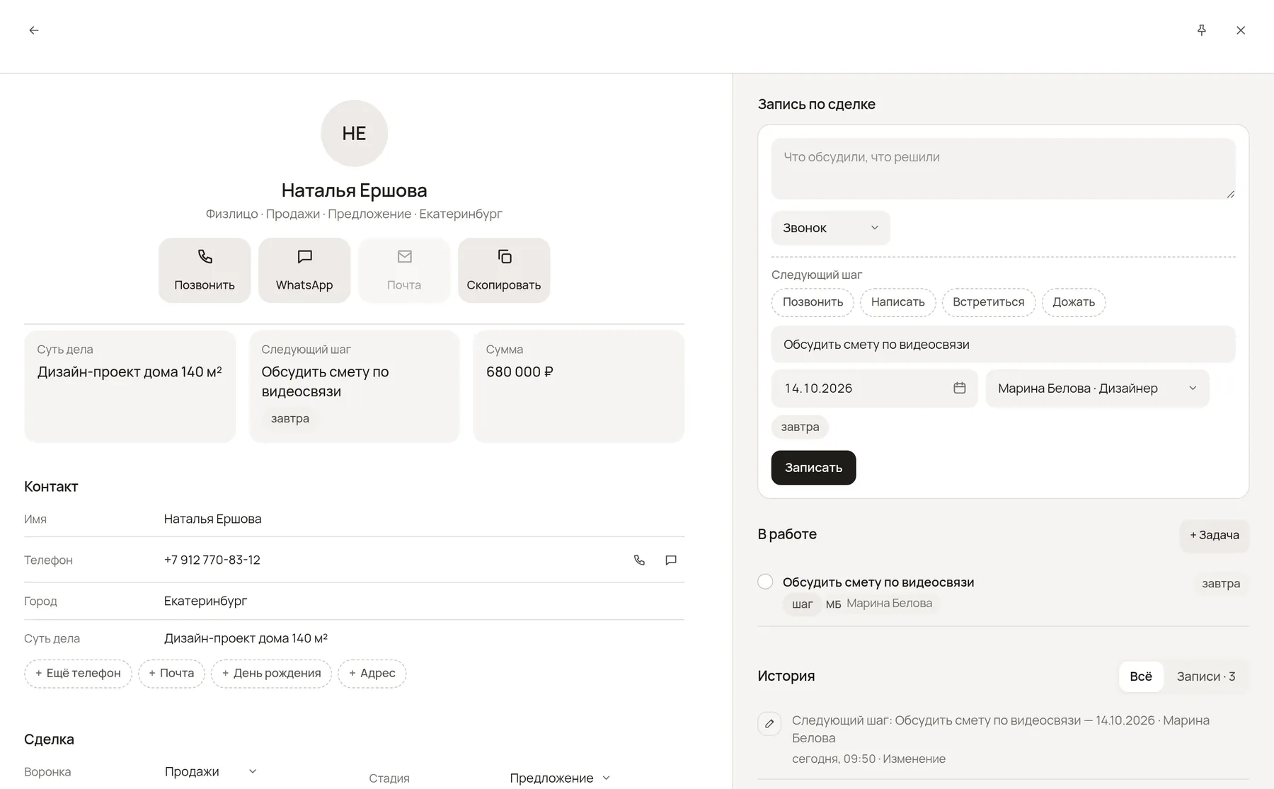
Task: Click the phone number +7 912 770-83-12
Action: click(x=212, y=560)
